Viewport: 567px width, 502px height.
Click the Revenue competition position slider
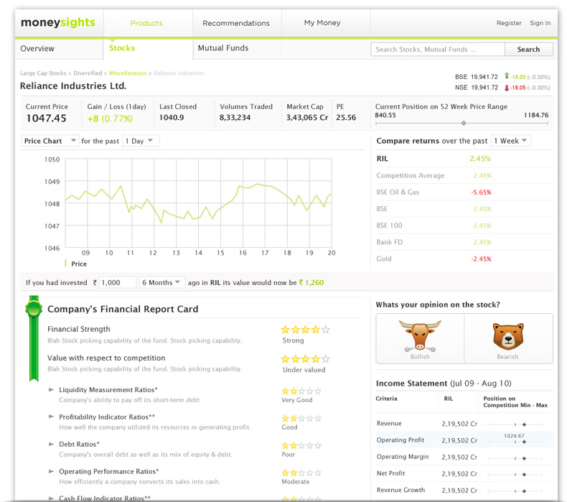[515, 424]
